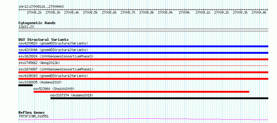Click the nsv523964 Shaikh2009 label

(54, 89)
